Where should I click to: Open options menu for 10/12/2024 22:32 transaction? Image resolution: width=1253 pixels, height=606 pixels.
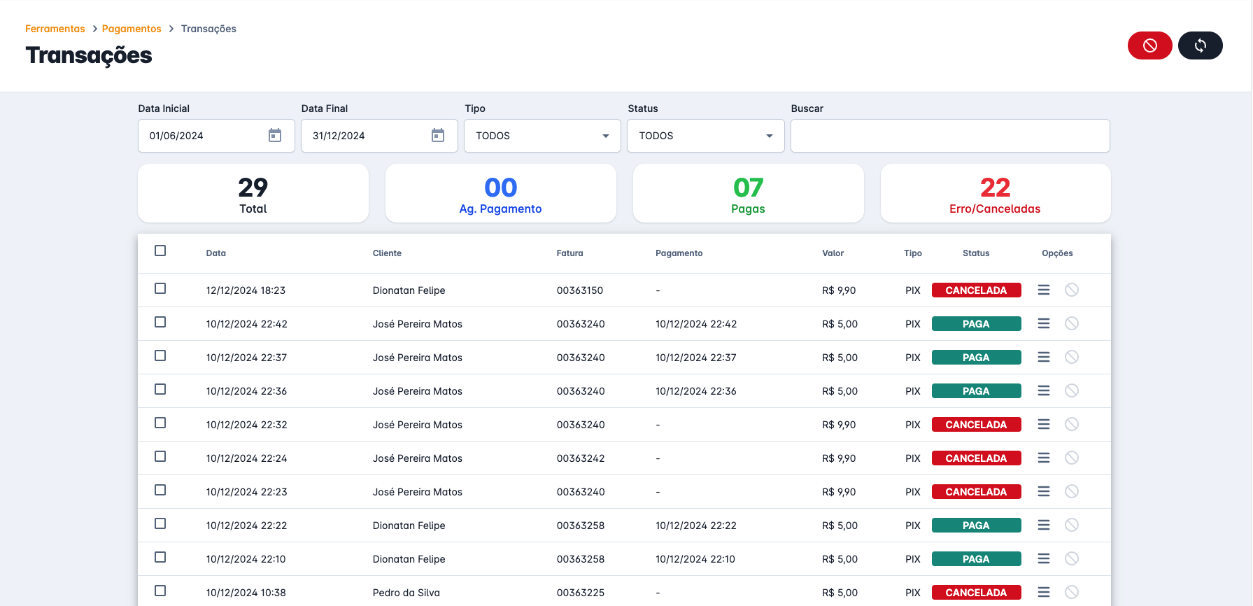click(1043, 424)
